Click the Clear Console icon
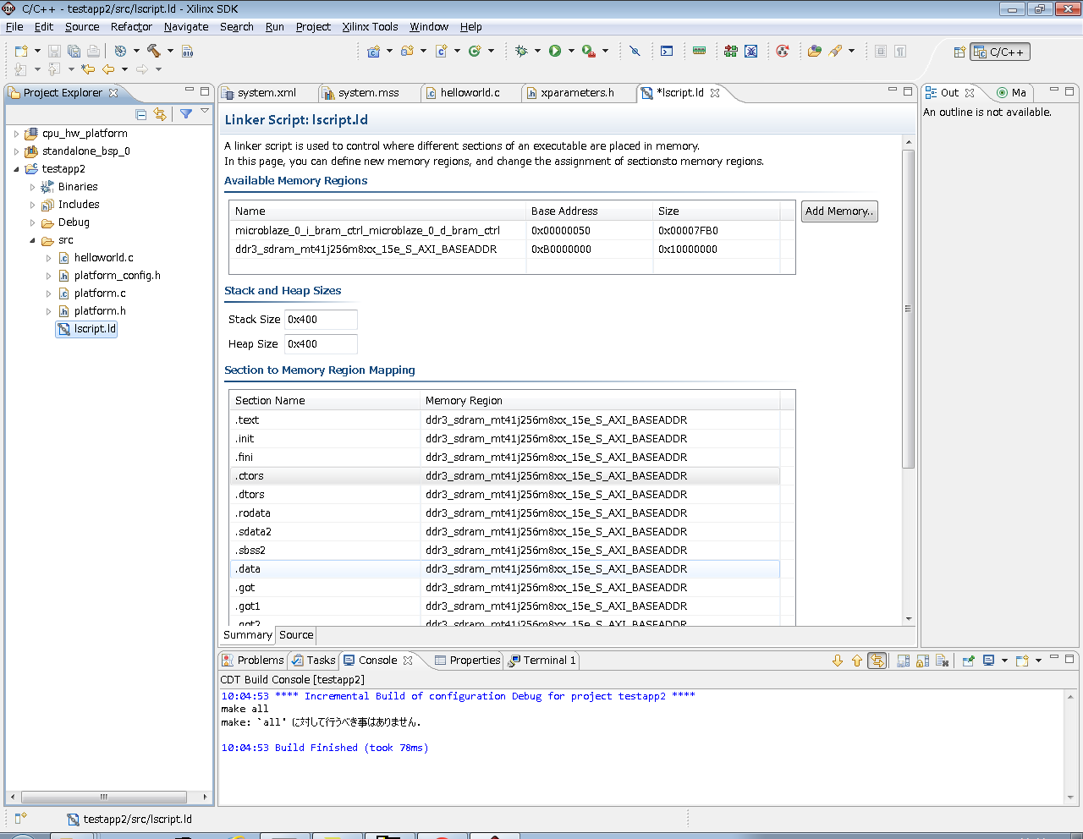The height and width of the screenshot is (839, 1083). pos(943,661)
